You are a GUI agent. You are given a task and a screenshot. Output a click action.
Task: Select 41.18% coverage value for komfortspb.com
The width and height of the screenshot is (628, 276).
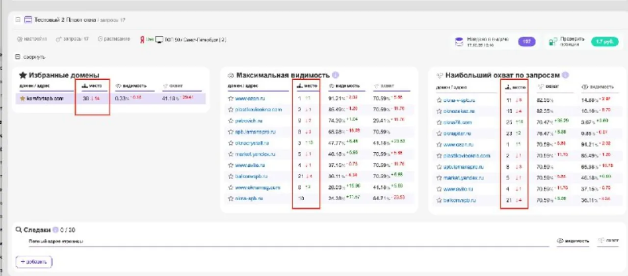tap(171, 98)
